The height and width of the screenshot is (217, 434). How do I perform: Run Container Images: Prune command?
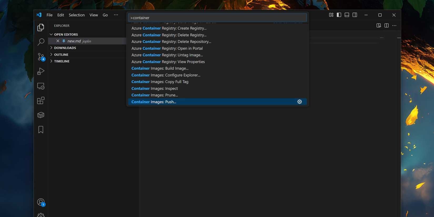217,95
